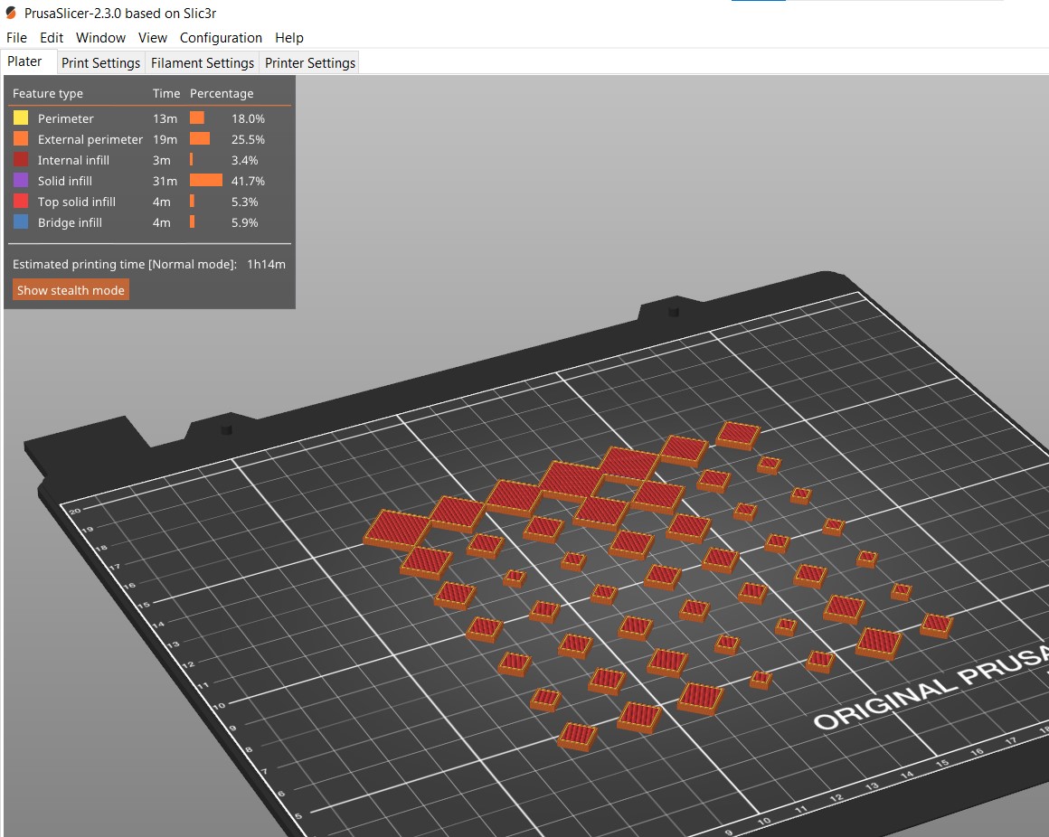Open the Edit menu
This screenshot has width=1049, height=837.
(x=52, y=38)
